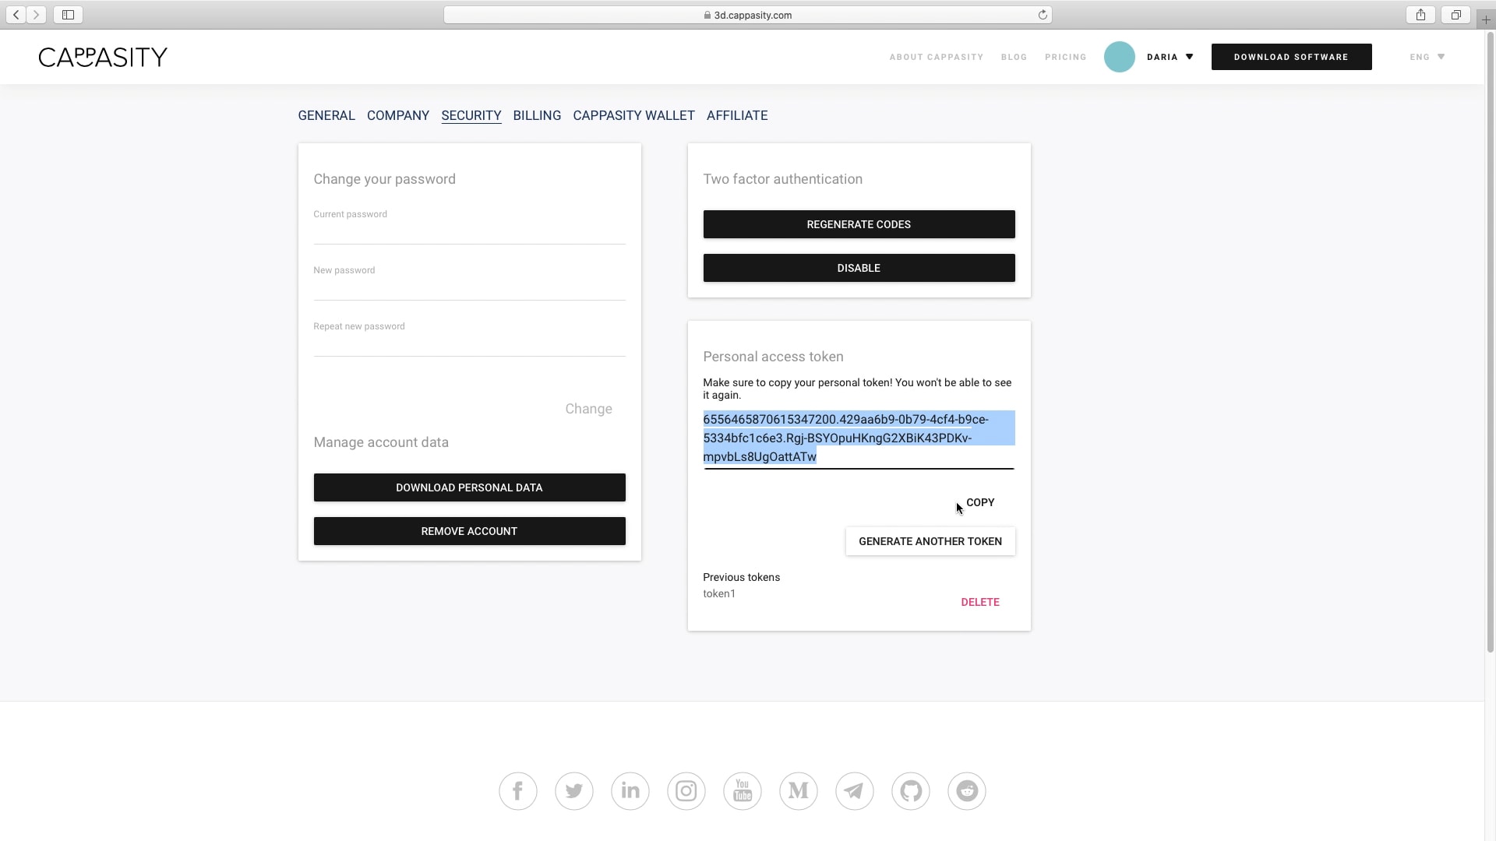Focus the Current password field
The width and height of the screenshot is (1496, 841).
[469, 233]
